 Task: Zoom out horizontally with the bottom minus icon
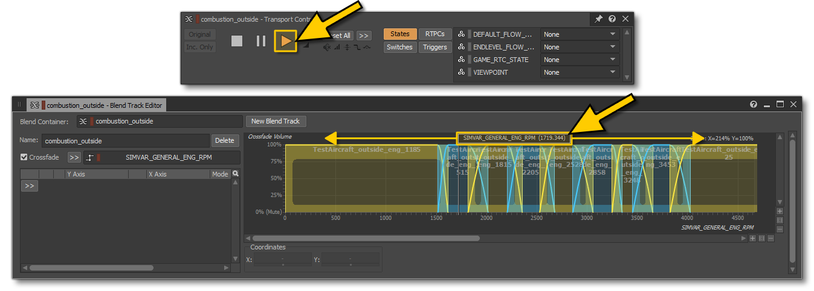point(770,238)
